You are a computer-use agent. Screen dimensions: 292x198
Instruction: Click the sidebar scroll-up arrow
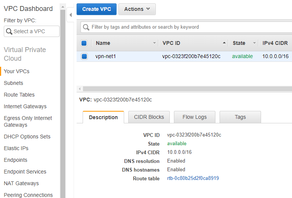(x=63, y=7)
